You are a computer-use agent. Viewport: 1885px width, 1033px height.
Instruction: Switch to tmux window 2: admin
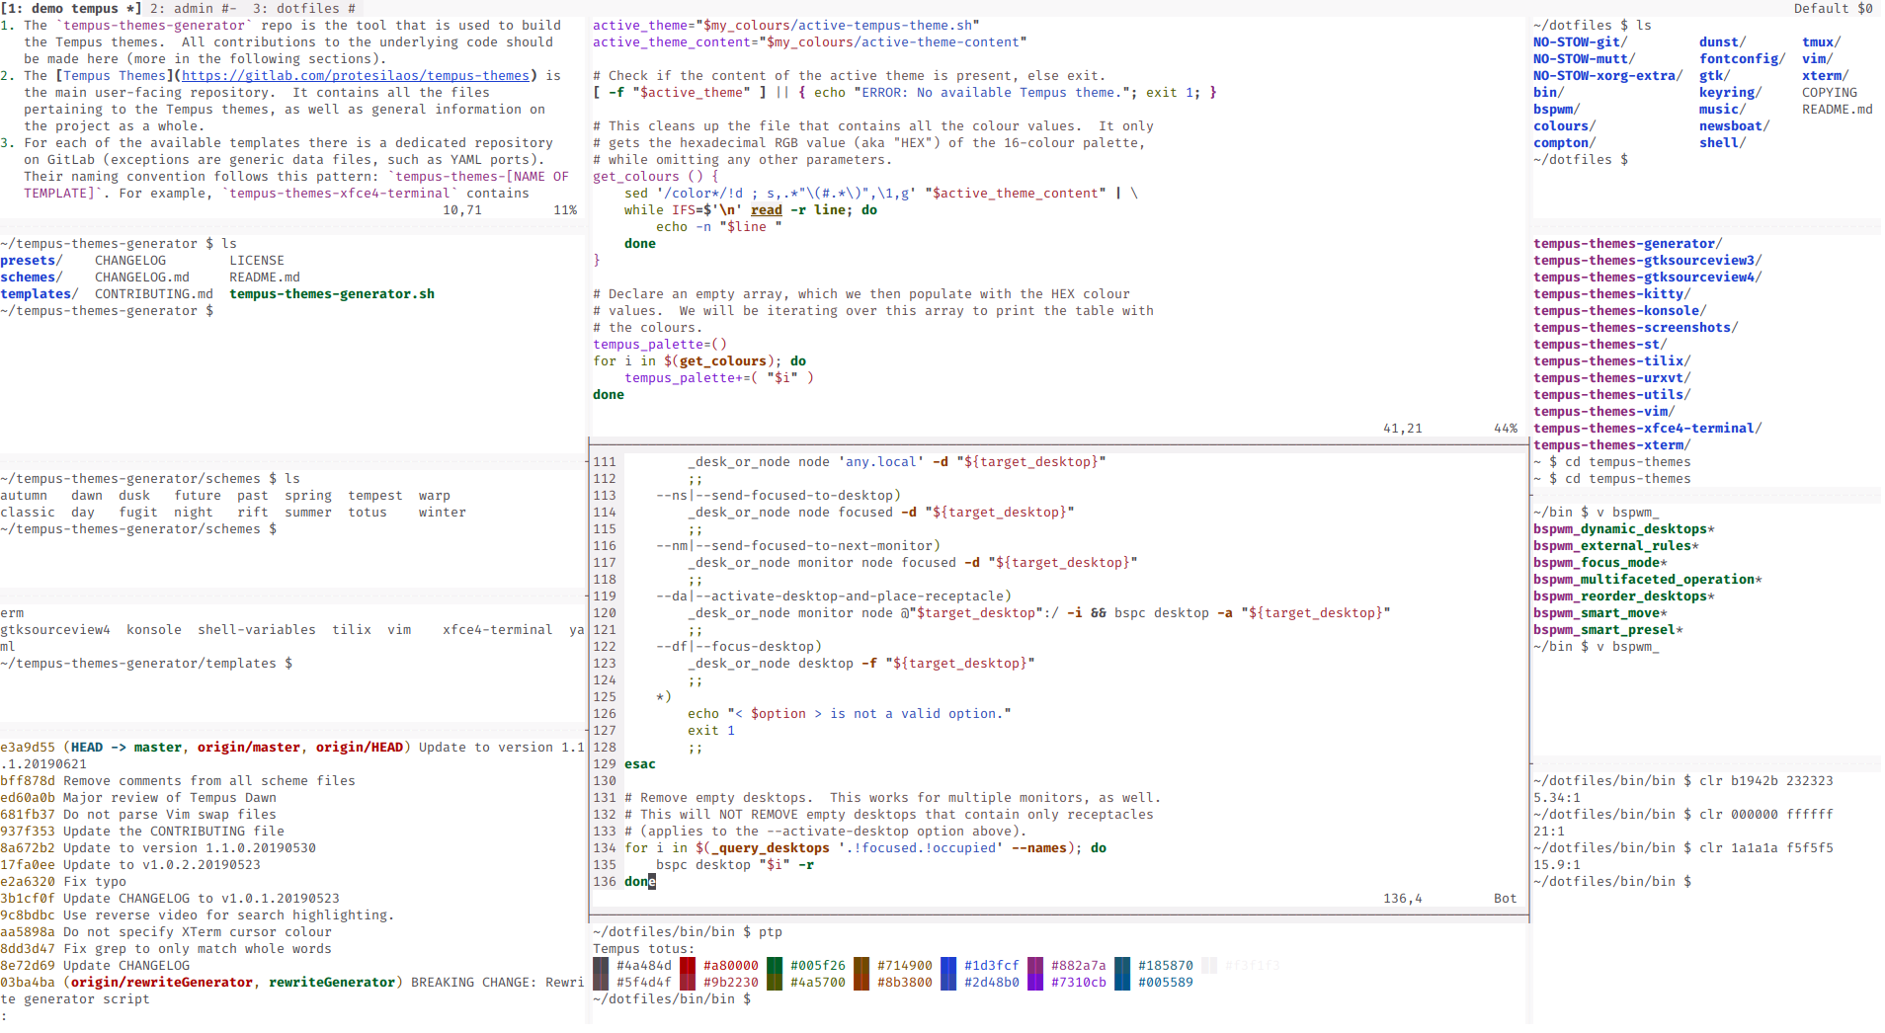194,8
